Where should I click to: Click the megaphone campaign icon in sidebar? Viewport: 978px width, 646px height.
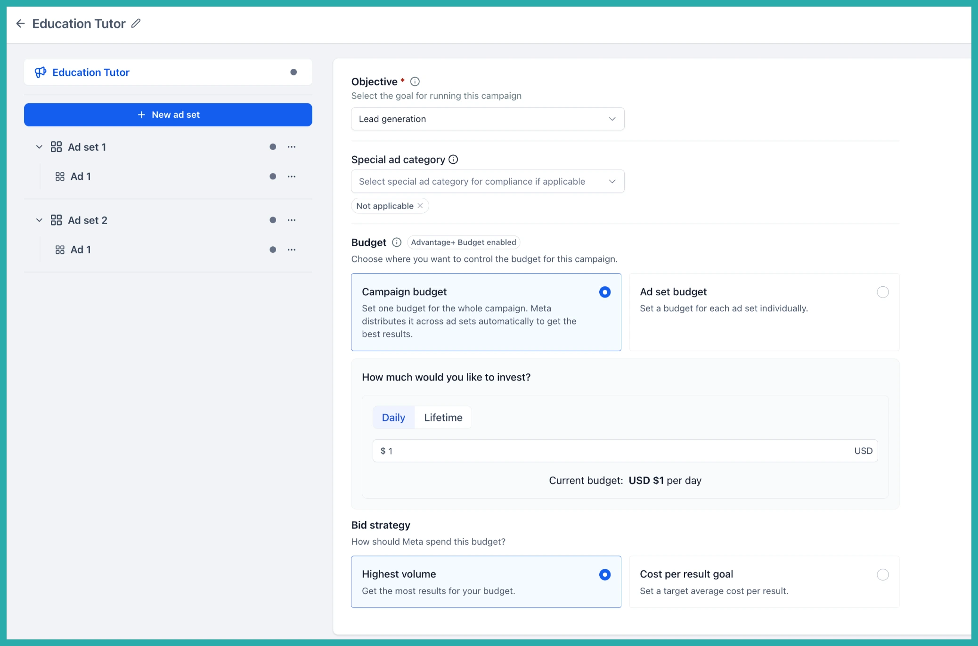pyautogui.click(x=41, y=72)
